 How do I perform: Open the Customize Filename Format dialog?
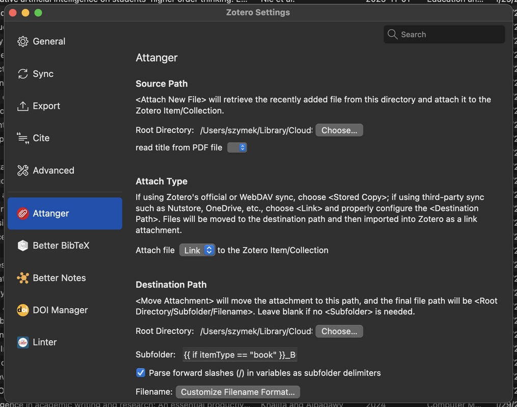[x=237, y=392]
